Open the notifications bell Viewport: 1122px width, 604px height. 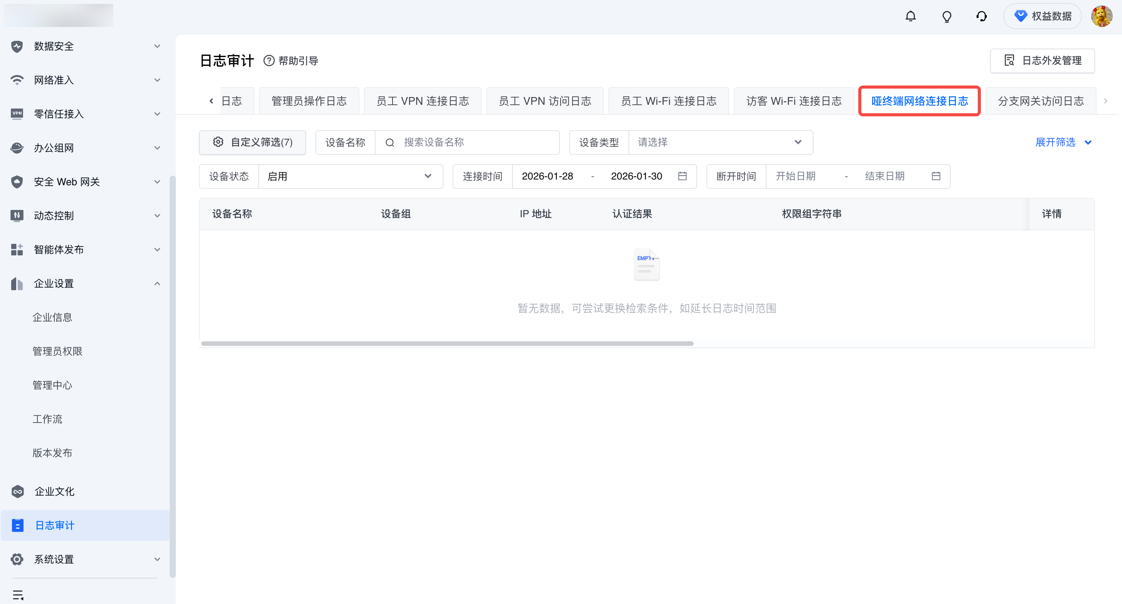[x=910, y=17]
